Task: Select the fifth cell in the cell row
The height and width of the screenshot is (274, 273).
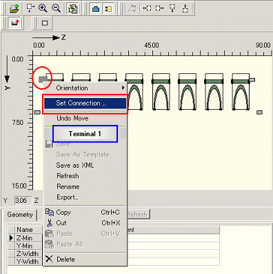Action: (161, 92)
